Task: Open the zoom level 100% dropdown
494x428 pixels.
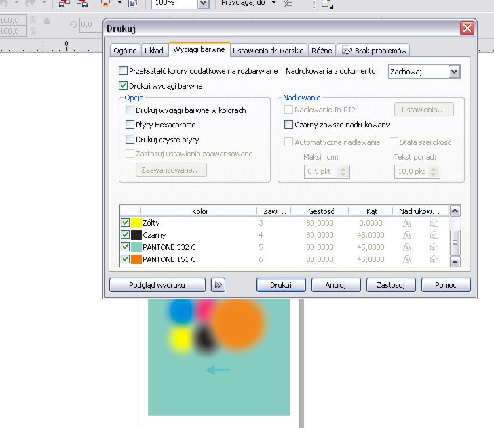Action: point(203,3)
